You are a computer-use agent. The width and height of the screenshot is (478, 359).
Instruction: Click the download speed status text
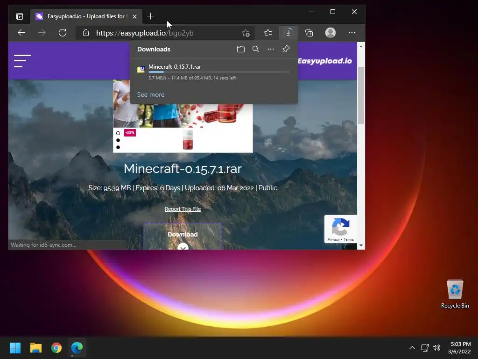pos(192,78)
